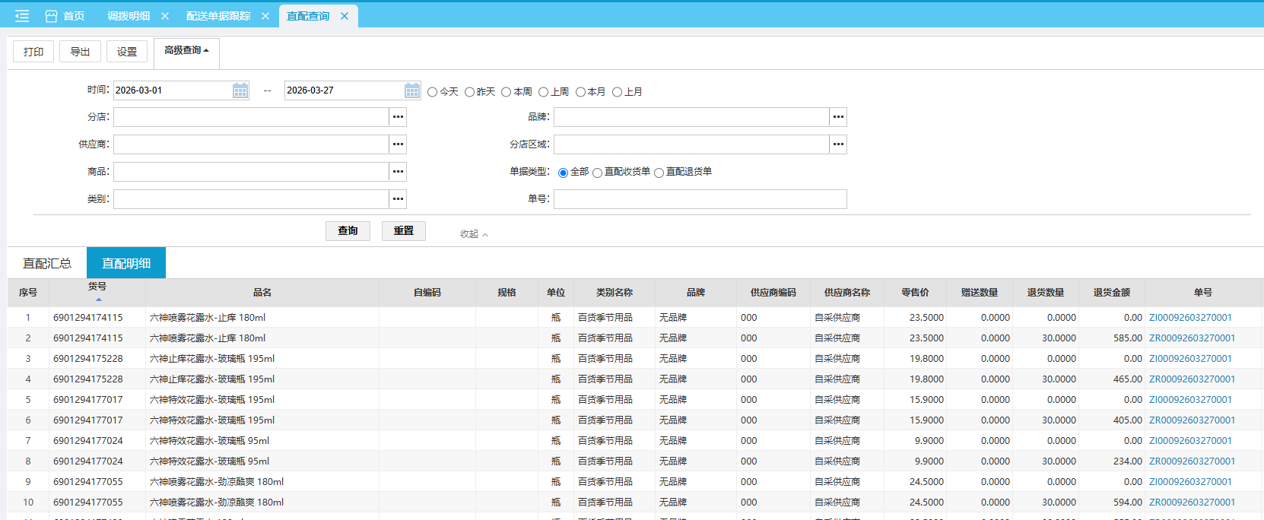Open the start date calendar picker
Viewport: 1264px width, 520px height.
(x=240, y=91)
